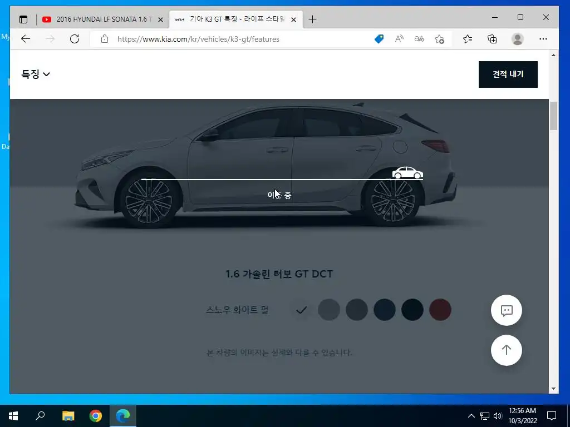Viewport: 570px width, 427px height.
Task: Open the shopping price tag icon
Action: click(379, 39)
